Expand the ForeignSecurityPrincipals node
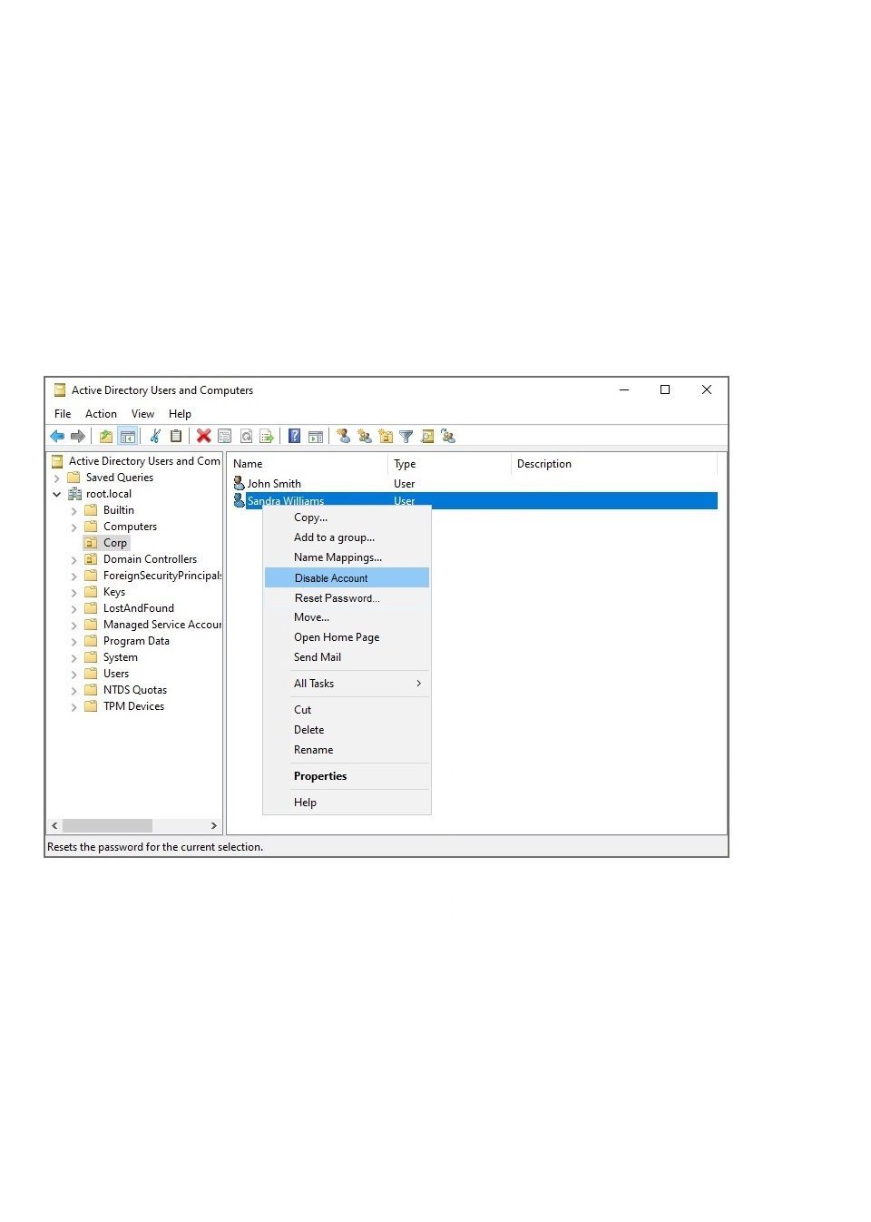 (74, 577)
